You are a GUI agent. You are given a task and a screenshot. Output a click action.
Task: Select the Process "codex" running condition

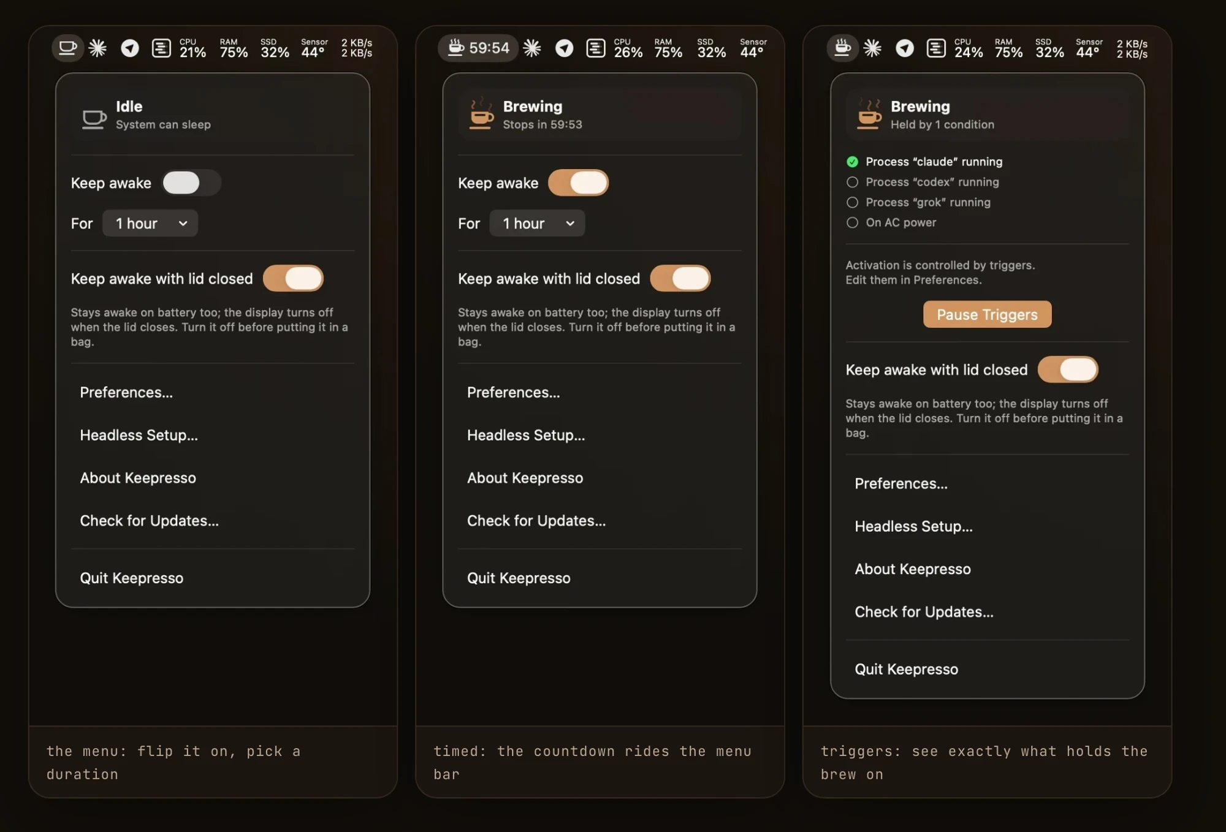pyautogui.click(x=923, y=182)
